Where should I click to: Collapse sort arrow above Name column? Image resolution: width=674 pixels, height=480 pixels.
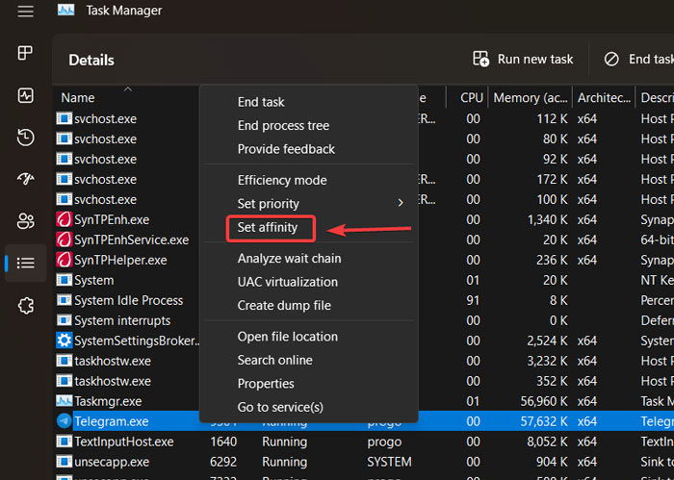(x=128, y=89)
